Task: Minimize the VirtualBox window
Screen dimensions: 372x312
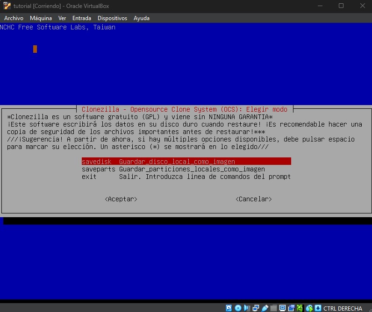Action: click(x=320, y=6)
